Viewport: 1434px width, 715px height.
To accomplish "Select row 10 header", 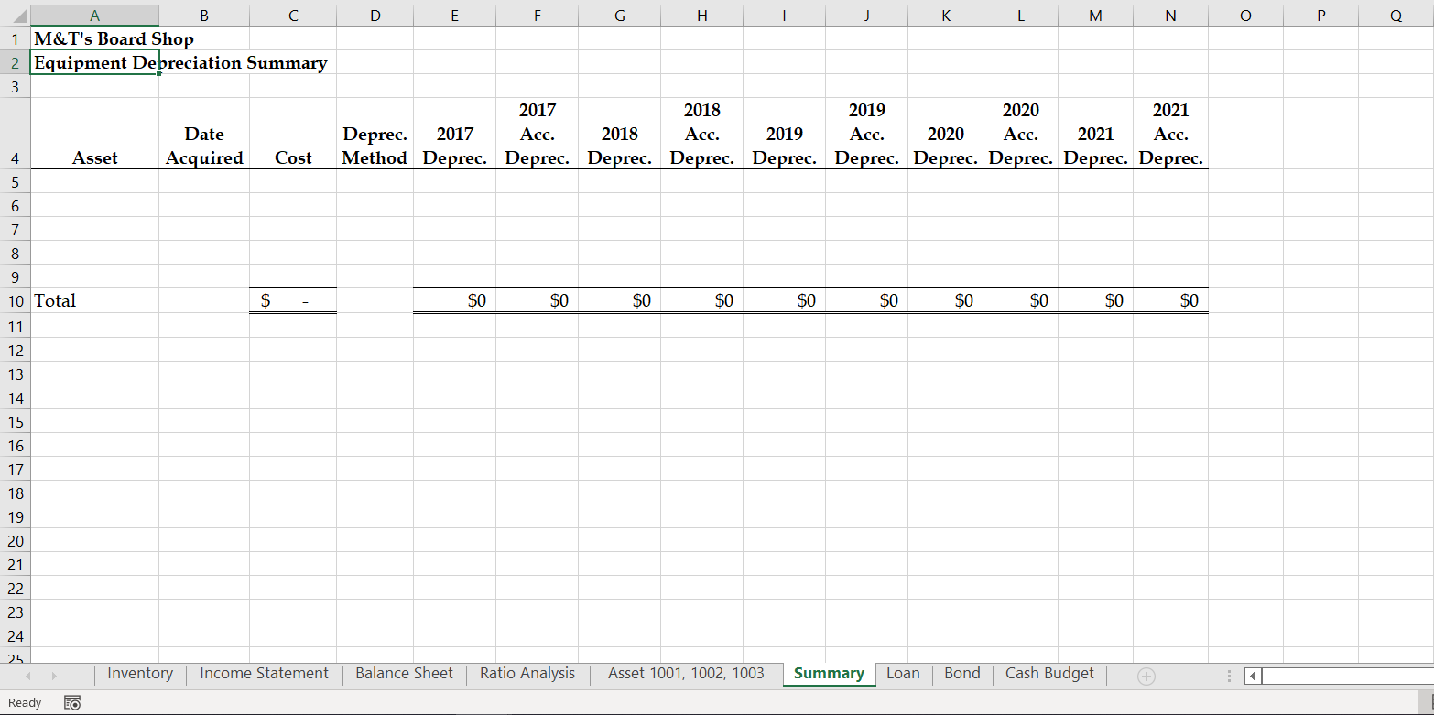I will tap(15, 301).
